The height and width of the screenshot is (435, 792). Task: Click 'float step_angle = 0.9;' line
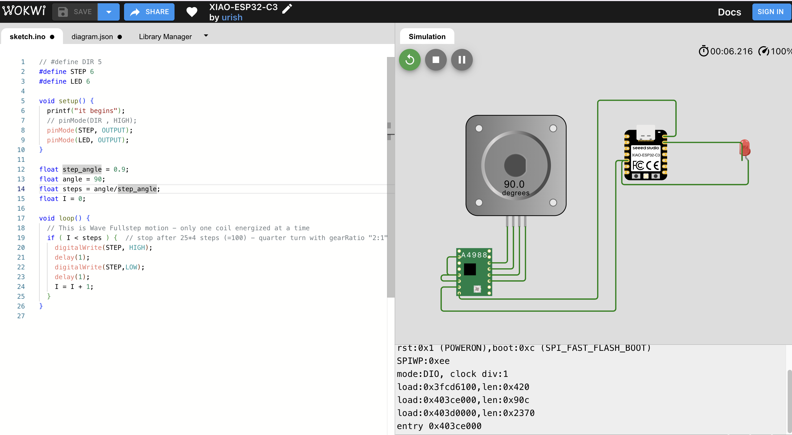pyautogui.click(x=84, y=169)
